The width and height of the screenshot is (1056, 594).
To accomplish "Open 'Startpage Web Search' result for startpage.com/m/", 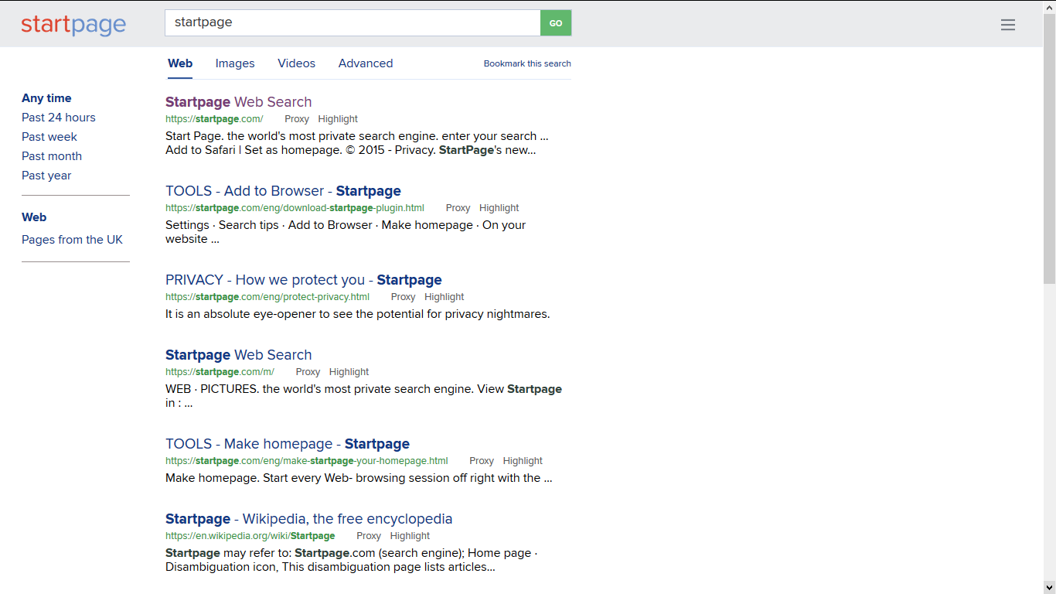I will tap(238, 355).
